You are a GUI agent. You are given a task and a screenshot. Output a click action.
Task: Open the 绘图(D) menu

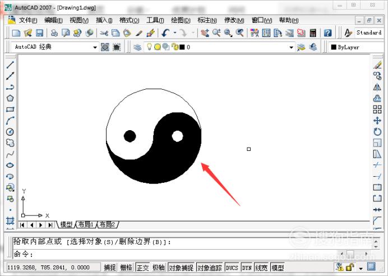pyautogui.click(x=181, y=20)
